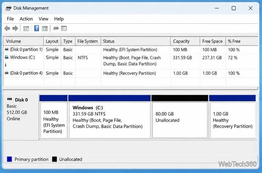Sort by the Free Space column header

213,41
